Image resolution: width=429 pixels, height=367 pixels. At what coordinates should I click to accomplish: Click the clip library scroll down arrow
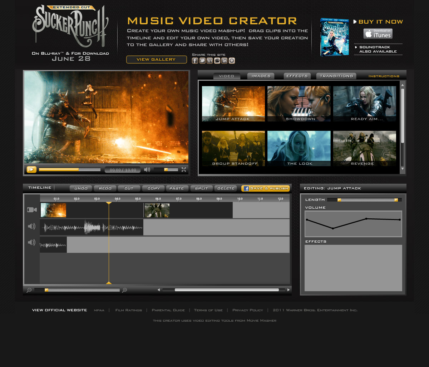[x=403, y=169]
